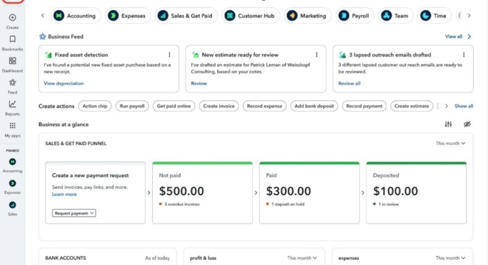Click the Run payroll action chip
488x265 pixels.
click(x=132, y=106)
